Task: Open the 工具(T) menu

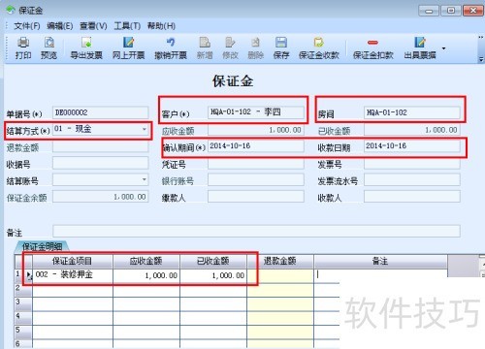Action: [x=127, y=26]
